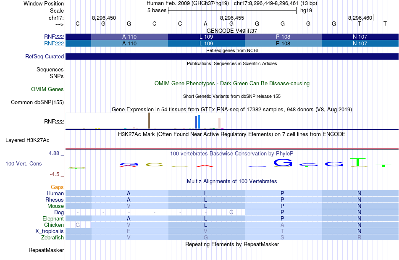Screen dimensions: 399x260
Task: Select the Zebrafish species row label
Action: 52,238
